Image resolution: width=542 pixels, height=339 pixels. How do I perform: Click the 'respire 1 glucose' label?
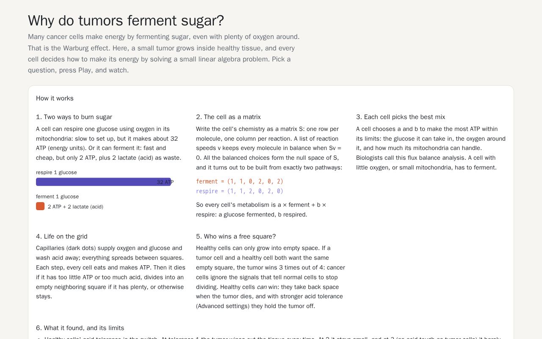point(56,172)
